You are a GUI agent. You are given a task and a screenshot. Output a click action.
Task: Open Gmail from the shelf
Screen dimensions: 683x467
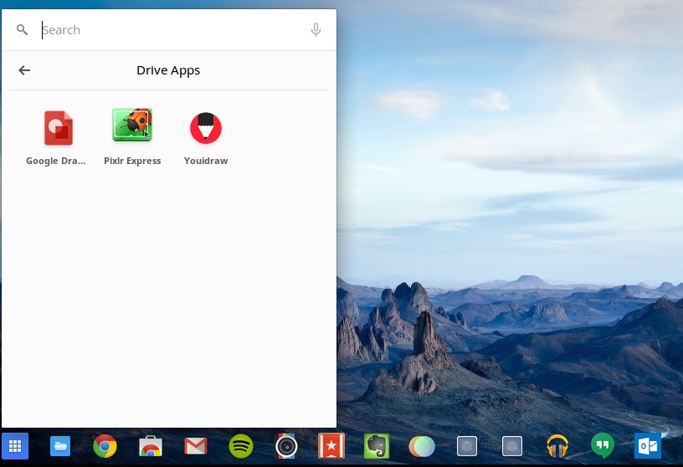pyautogui.click(x=196, y=446)
